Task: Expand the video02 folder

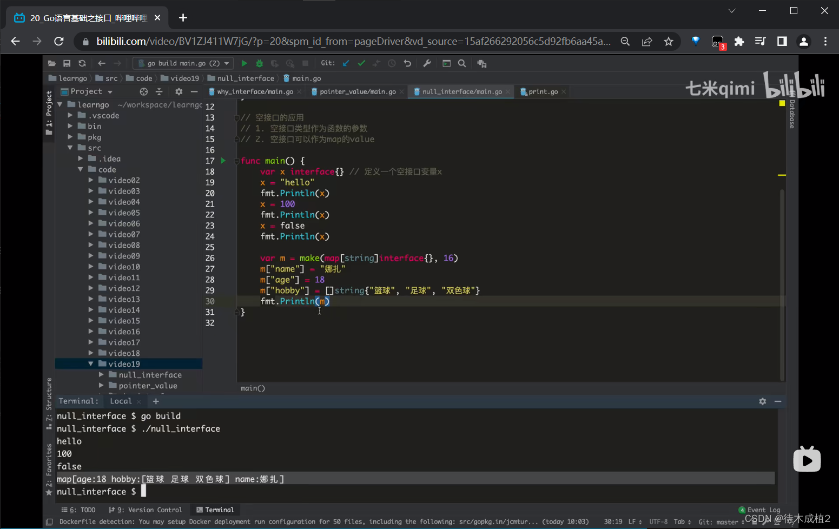Action: pos(91,180)
